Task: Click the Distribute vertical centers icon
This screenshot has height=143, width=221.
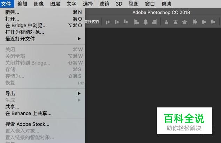Action: tap(175, 22)
